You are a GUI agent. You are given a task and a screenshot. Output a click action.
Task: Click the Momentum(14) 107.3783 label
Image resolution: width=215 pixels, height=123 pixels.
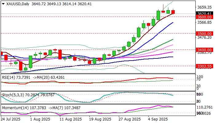24,108
